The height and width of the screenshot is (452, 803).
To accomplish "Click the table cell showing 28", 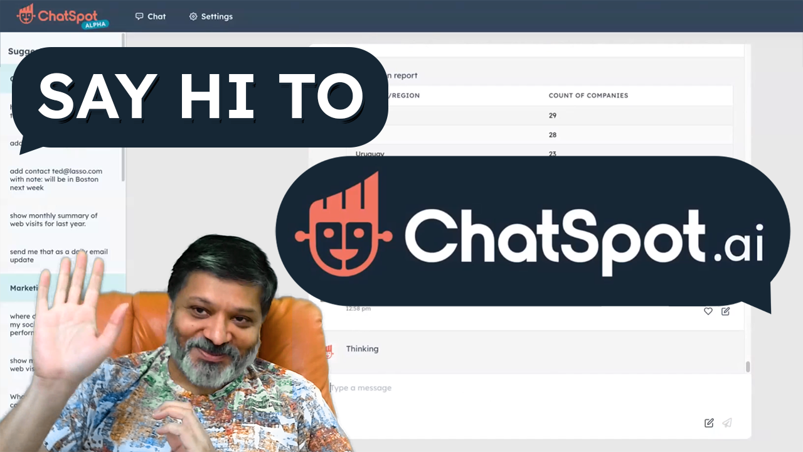I will [x=553, y=135].
